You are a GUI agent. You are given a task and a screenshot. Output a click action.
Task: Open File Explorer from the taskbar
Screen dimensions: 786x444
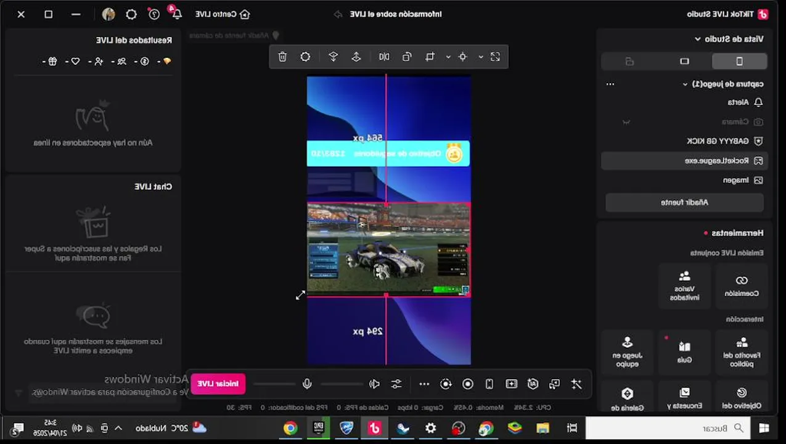542,428
